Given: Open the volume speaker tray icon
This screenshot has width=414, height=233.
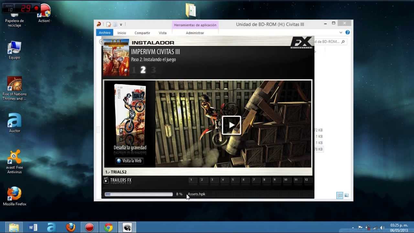Looking at the screenshot, I should click(382, 227).
